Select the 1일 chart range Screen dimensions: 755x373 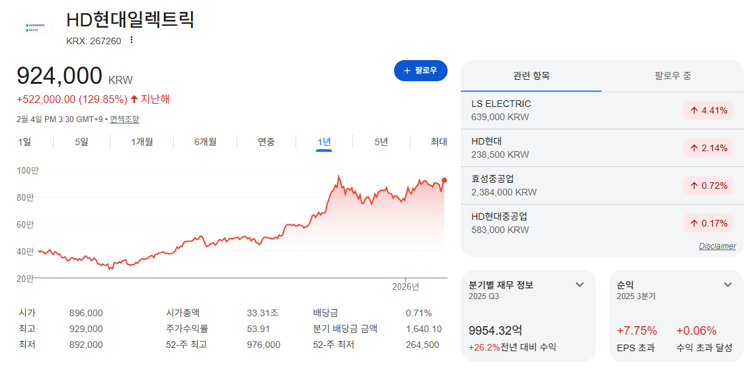pos(24,142)
